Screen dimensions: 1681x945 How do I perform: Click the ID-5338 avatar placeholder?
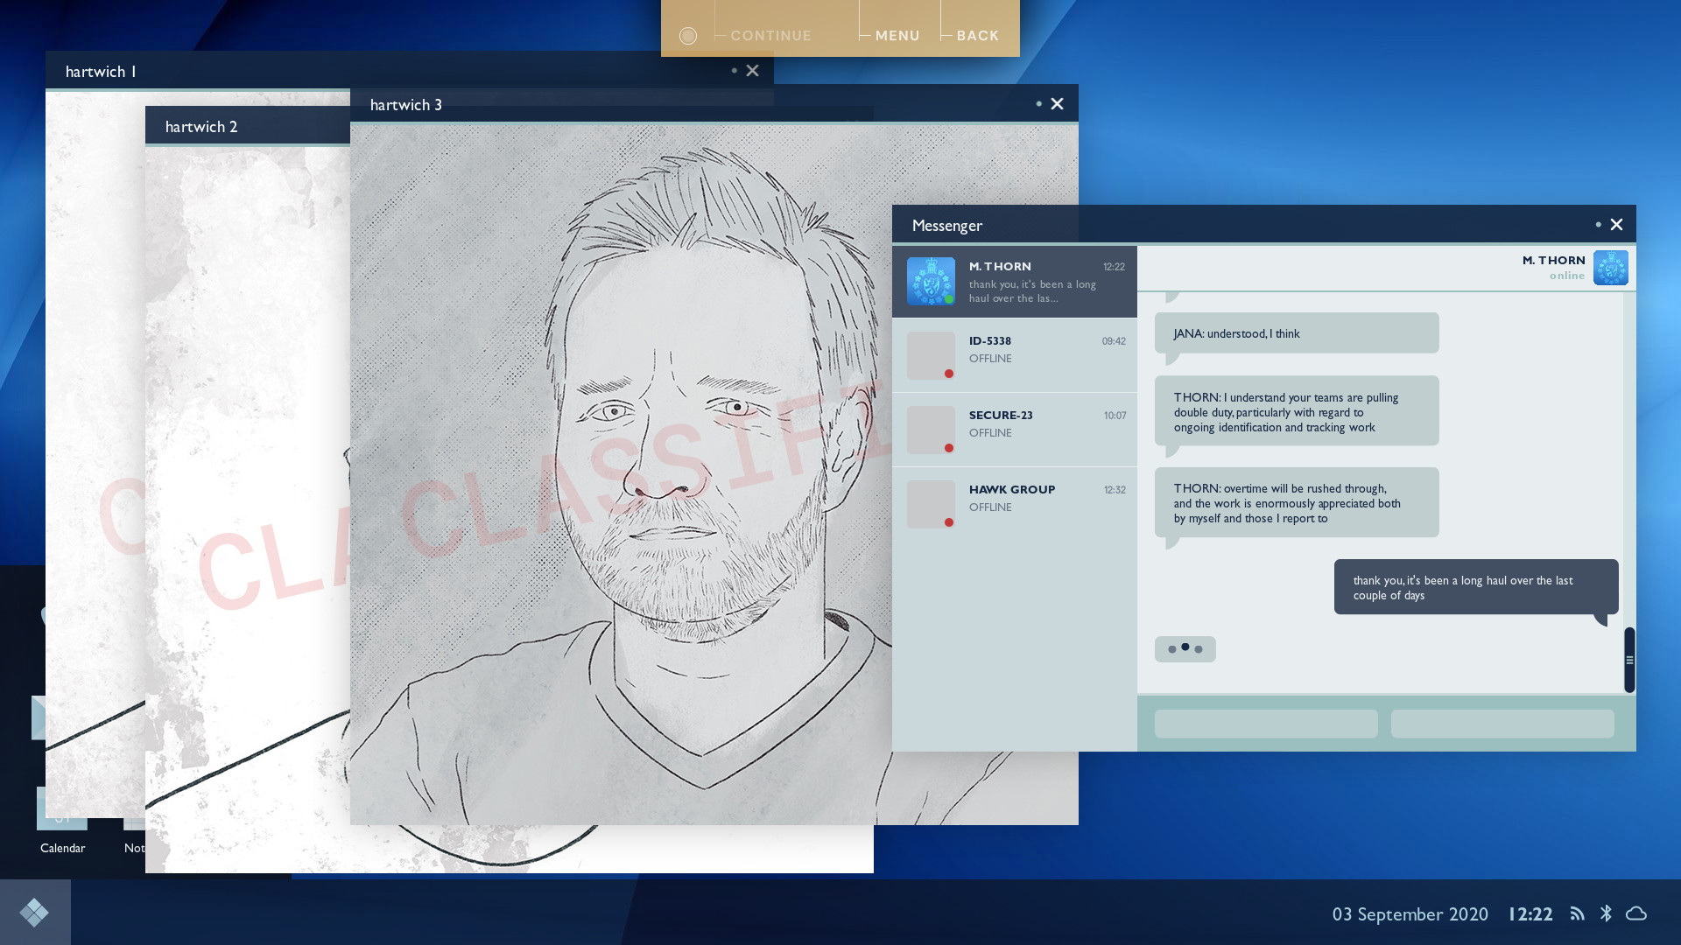931,355
